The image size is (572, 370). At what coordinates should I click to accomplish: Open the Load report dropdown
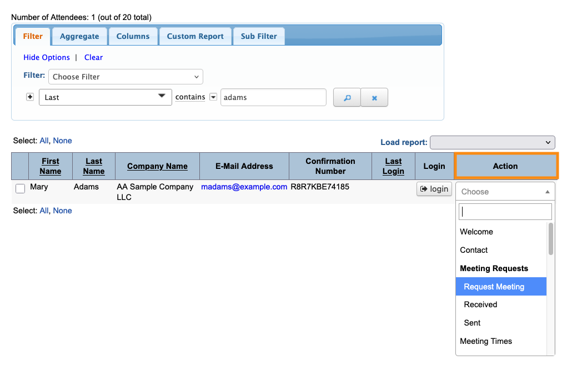pos(492,142)
